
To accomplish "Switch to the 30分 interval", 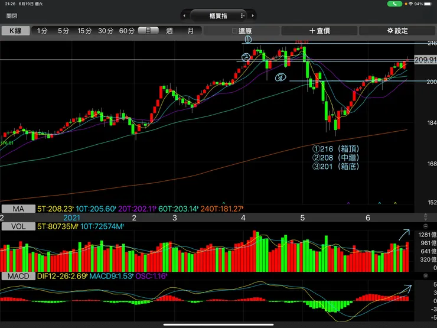I will [106, 31].
